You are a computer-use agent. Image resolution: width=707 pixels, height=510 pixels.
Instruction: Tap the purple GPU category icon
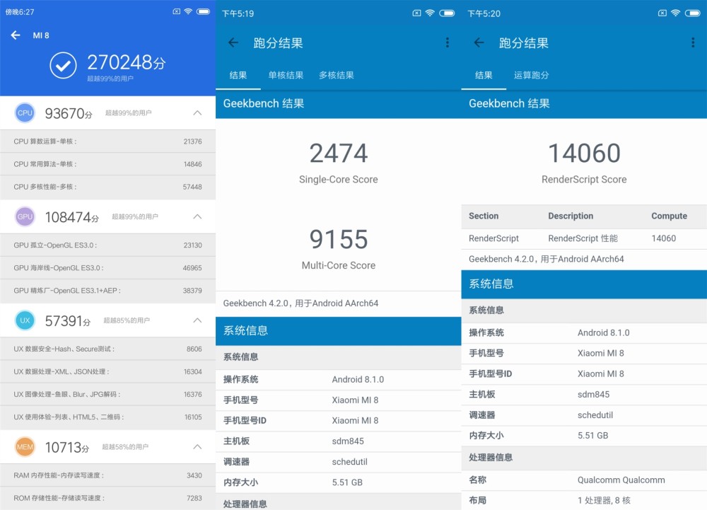(25, 216)
